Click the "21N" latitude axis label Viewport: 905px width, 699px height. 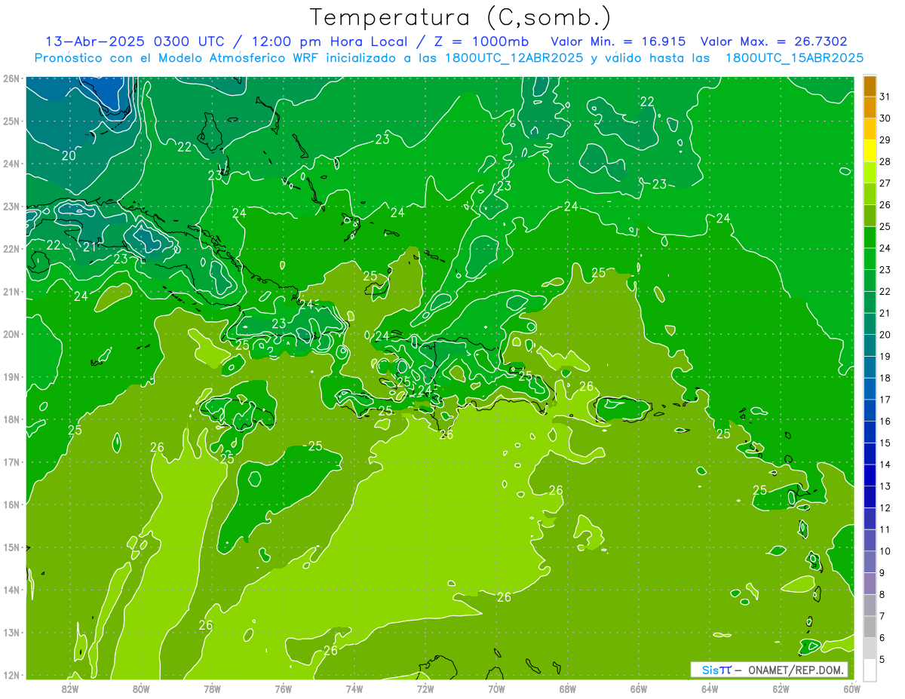pyautogui.click(x=11, y=292)
